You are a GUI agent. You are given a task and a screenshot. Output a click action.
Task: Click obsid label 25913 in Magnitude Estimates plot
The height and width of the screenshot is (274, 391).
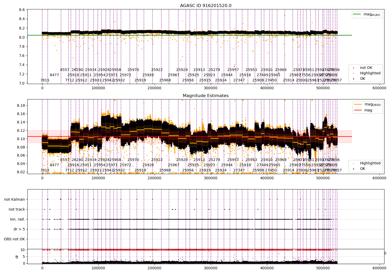[x=199, y=160]
